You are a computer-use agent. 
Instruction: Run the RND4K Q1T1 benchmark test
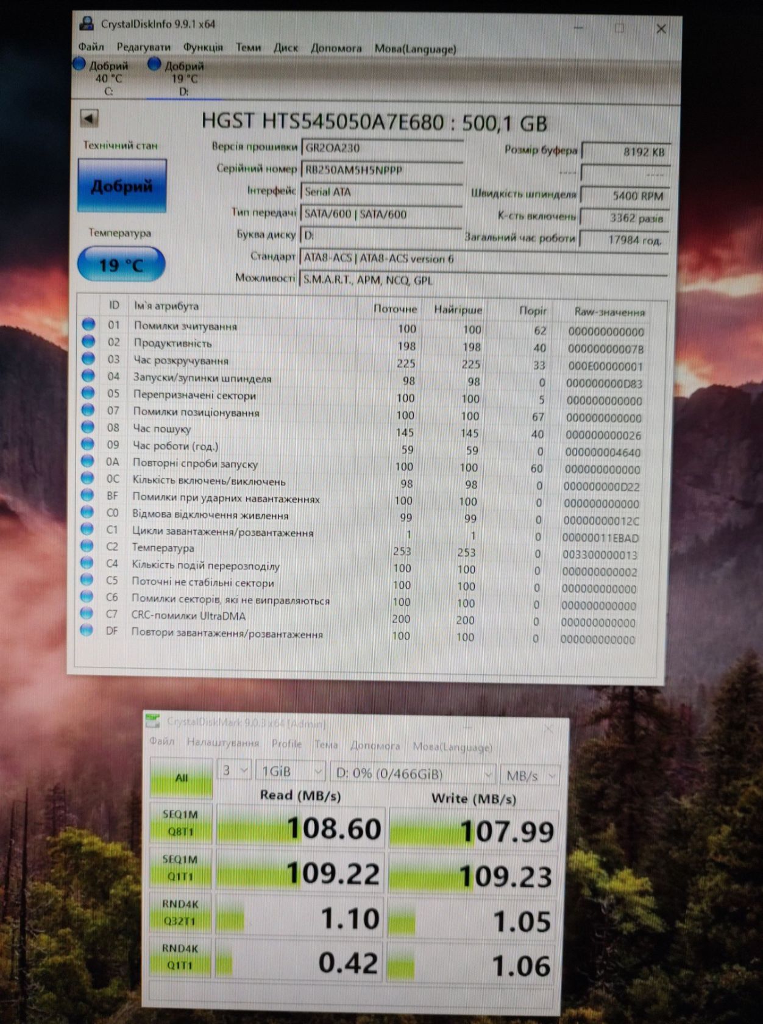pos(180,957)
